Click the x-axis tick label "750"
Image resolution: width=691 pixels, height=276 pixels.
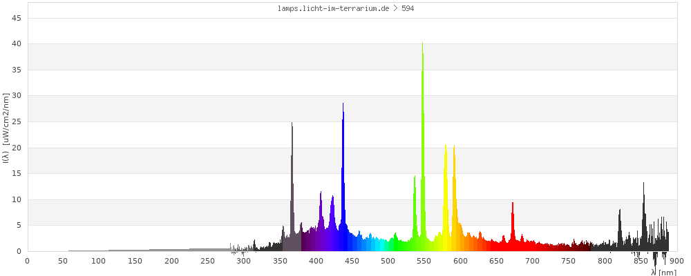point(569,262)
